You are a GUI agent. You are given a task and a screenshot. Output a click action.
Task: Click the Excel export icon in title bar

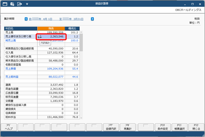[12, 4]
